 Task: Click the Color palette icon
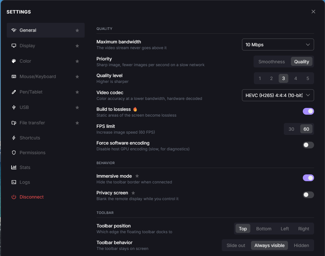click(14, 61)
